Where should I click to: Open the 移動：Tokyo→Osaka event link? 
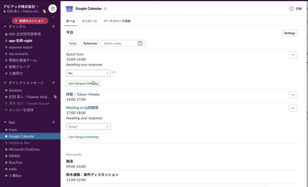pos(83,94)
